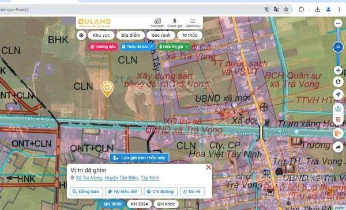
Task: Click the colorful map layers icon
Action: click(x=338, y=133)
